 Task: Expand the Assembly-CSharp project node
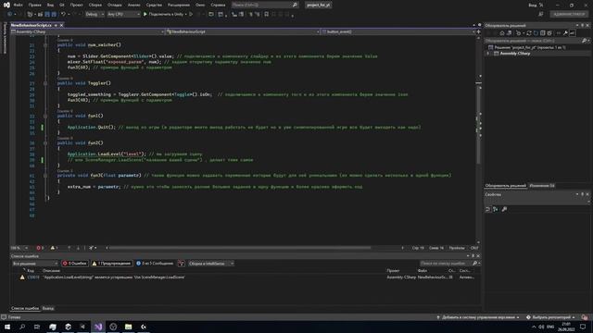tap(488, 54)
